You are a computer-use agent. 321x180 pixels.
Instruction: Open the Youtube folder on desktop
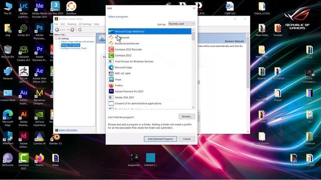[x=278, y=30]
